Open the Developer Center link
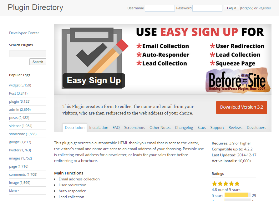 [x=24, y=33]
